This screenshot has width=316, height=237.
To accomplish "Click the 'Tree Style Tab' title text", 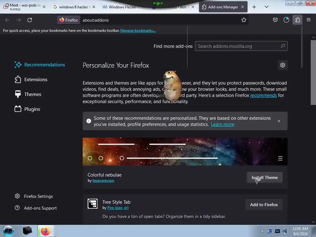I will pos(116,202).
